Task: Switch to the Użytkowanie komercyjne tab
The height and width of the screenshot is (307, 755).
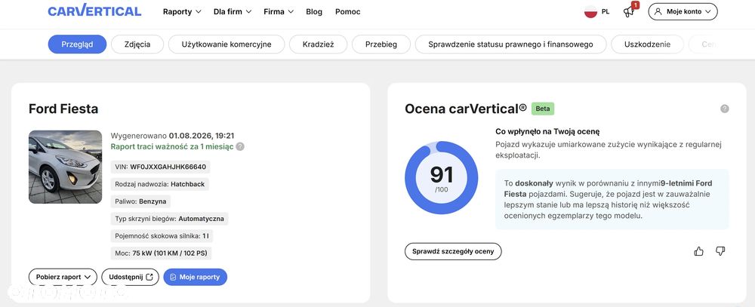Action: pyautogui.click(x=226, y=45)
